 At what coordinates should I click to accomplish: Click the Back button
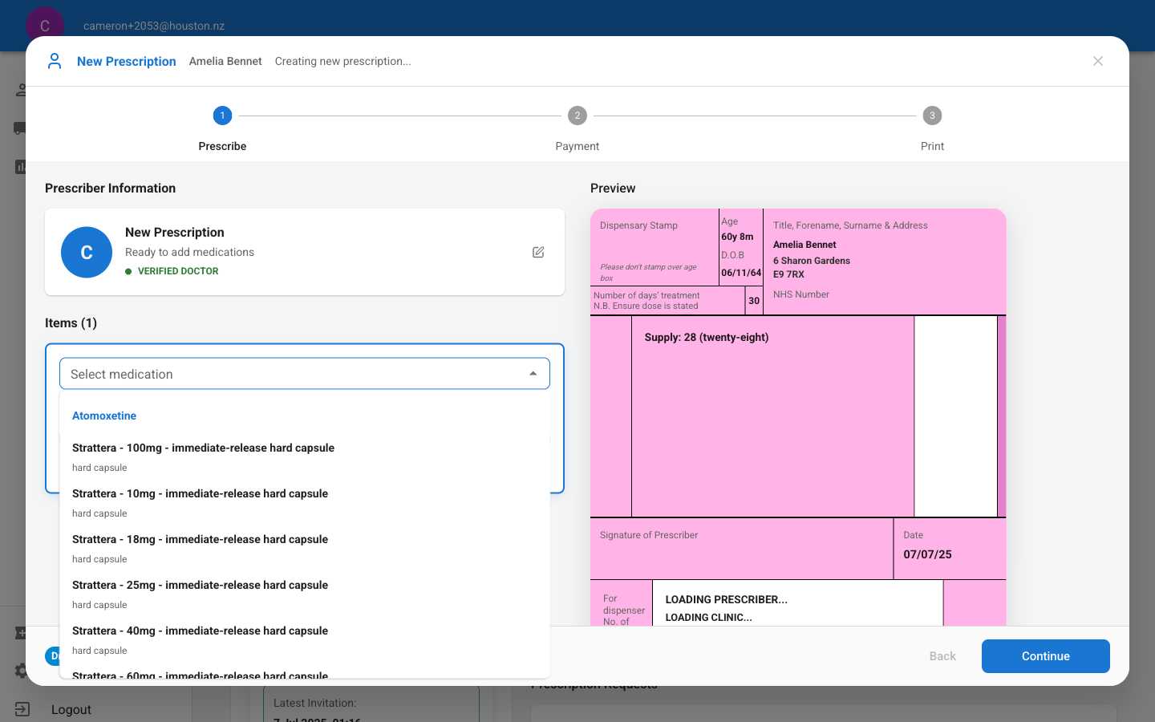[x=942, y=656]
